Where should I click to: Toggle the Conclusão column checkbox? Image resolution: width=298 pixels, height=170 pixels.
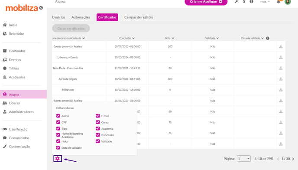[x=98, y=135]
